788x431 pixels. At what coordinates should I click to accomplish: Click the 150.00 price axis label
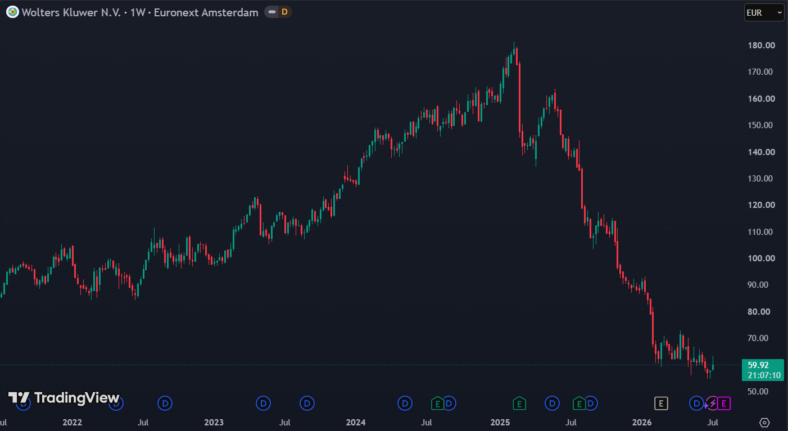762,125
